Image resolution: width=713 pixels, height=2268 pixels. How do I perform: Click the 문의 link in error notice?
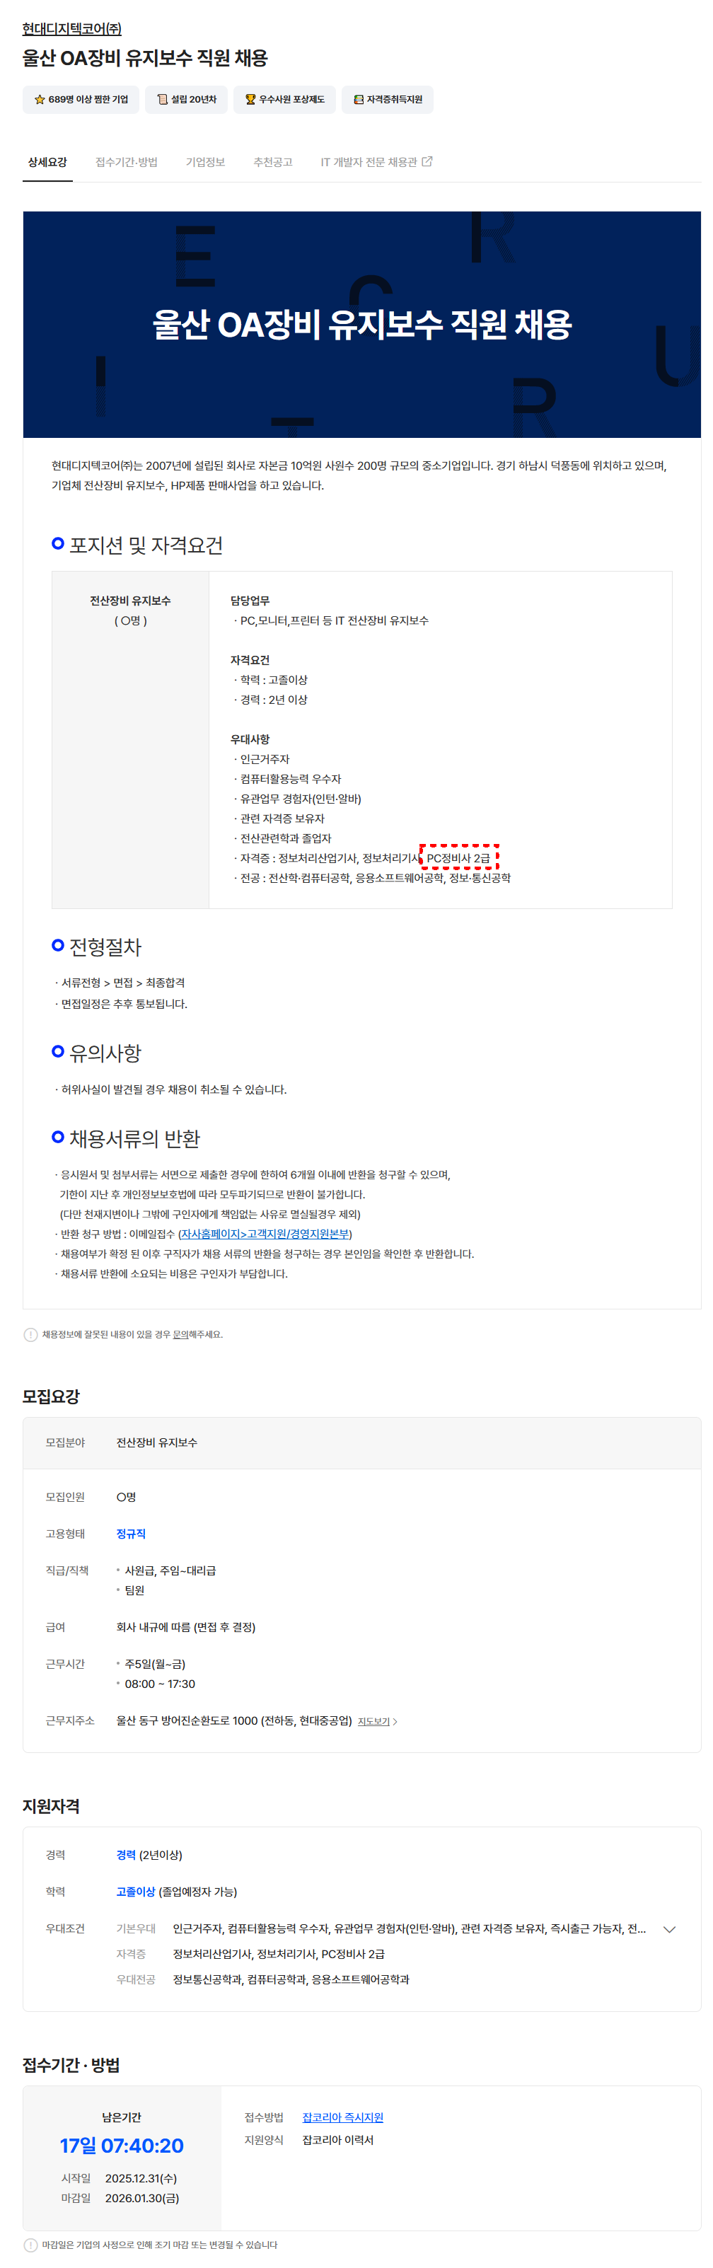click(x=180, y=1334)
